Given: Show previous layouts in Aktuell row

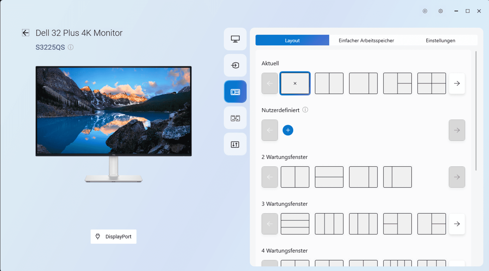Looking at the screenshot, I should pyautogui.click(x=270, y=83).
